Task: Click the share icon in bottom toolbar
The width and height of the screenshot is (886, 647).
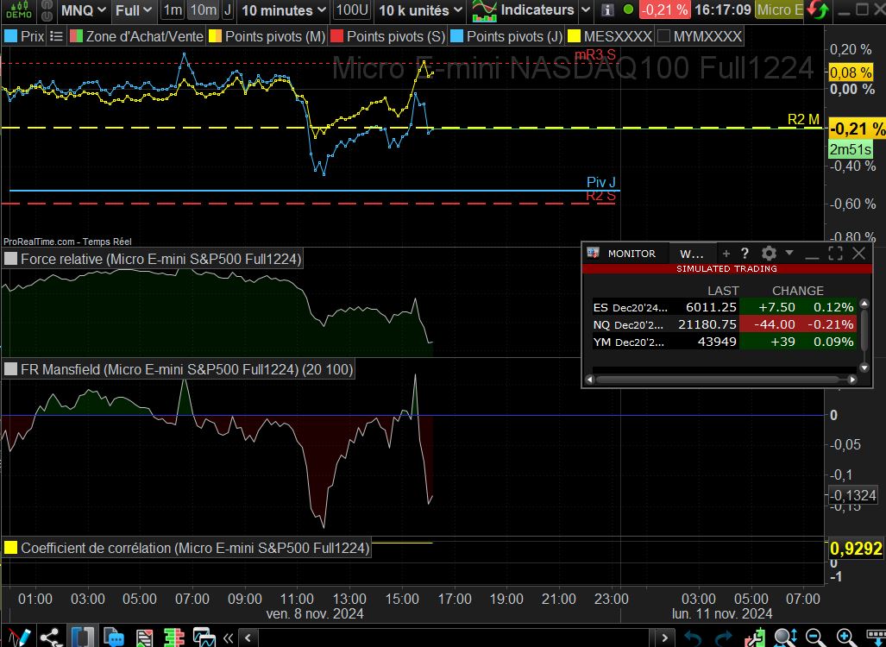Action: click(x=50, y=638)
